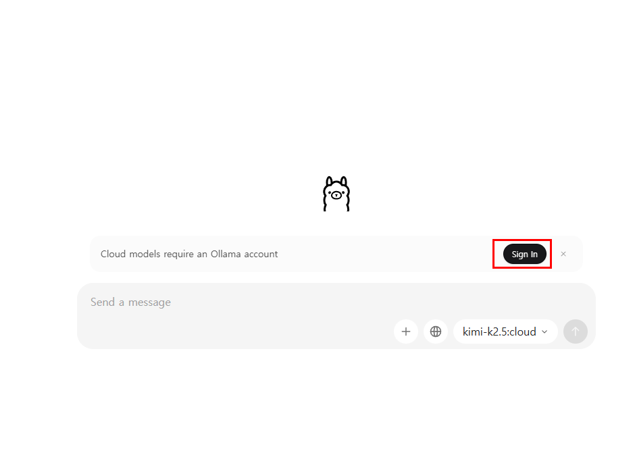Click the kimi-k2.5:cloud model name label
635x451 pixels.
coord(499,331)
